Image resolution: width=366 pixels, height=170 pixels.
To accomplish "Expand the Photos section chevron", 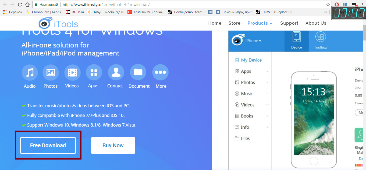I will [x=268, y=83].
